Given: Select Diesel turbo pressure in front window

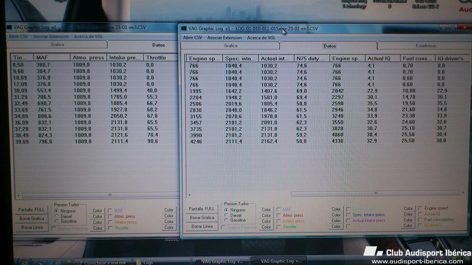Looking at the screenshot, I should tap(226, 216).
